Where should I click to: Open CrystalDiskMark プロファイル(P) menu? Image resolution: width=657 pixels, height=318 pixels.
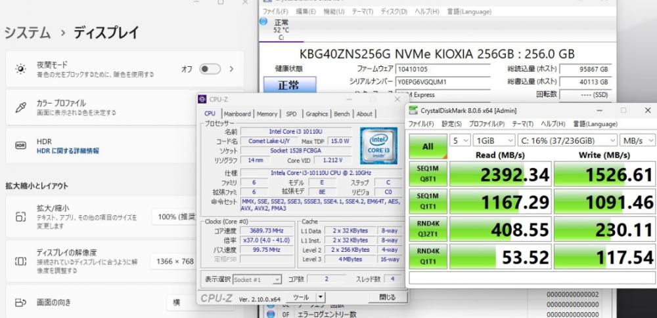click(x=486, y=124)
